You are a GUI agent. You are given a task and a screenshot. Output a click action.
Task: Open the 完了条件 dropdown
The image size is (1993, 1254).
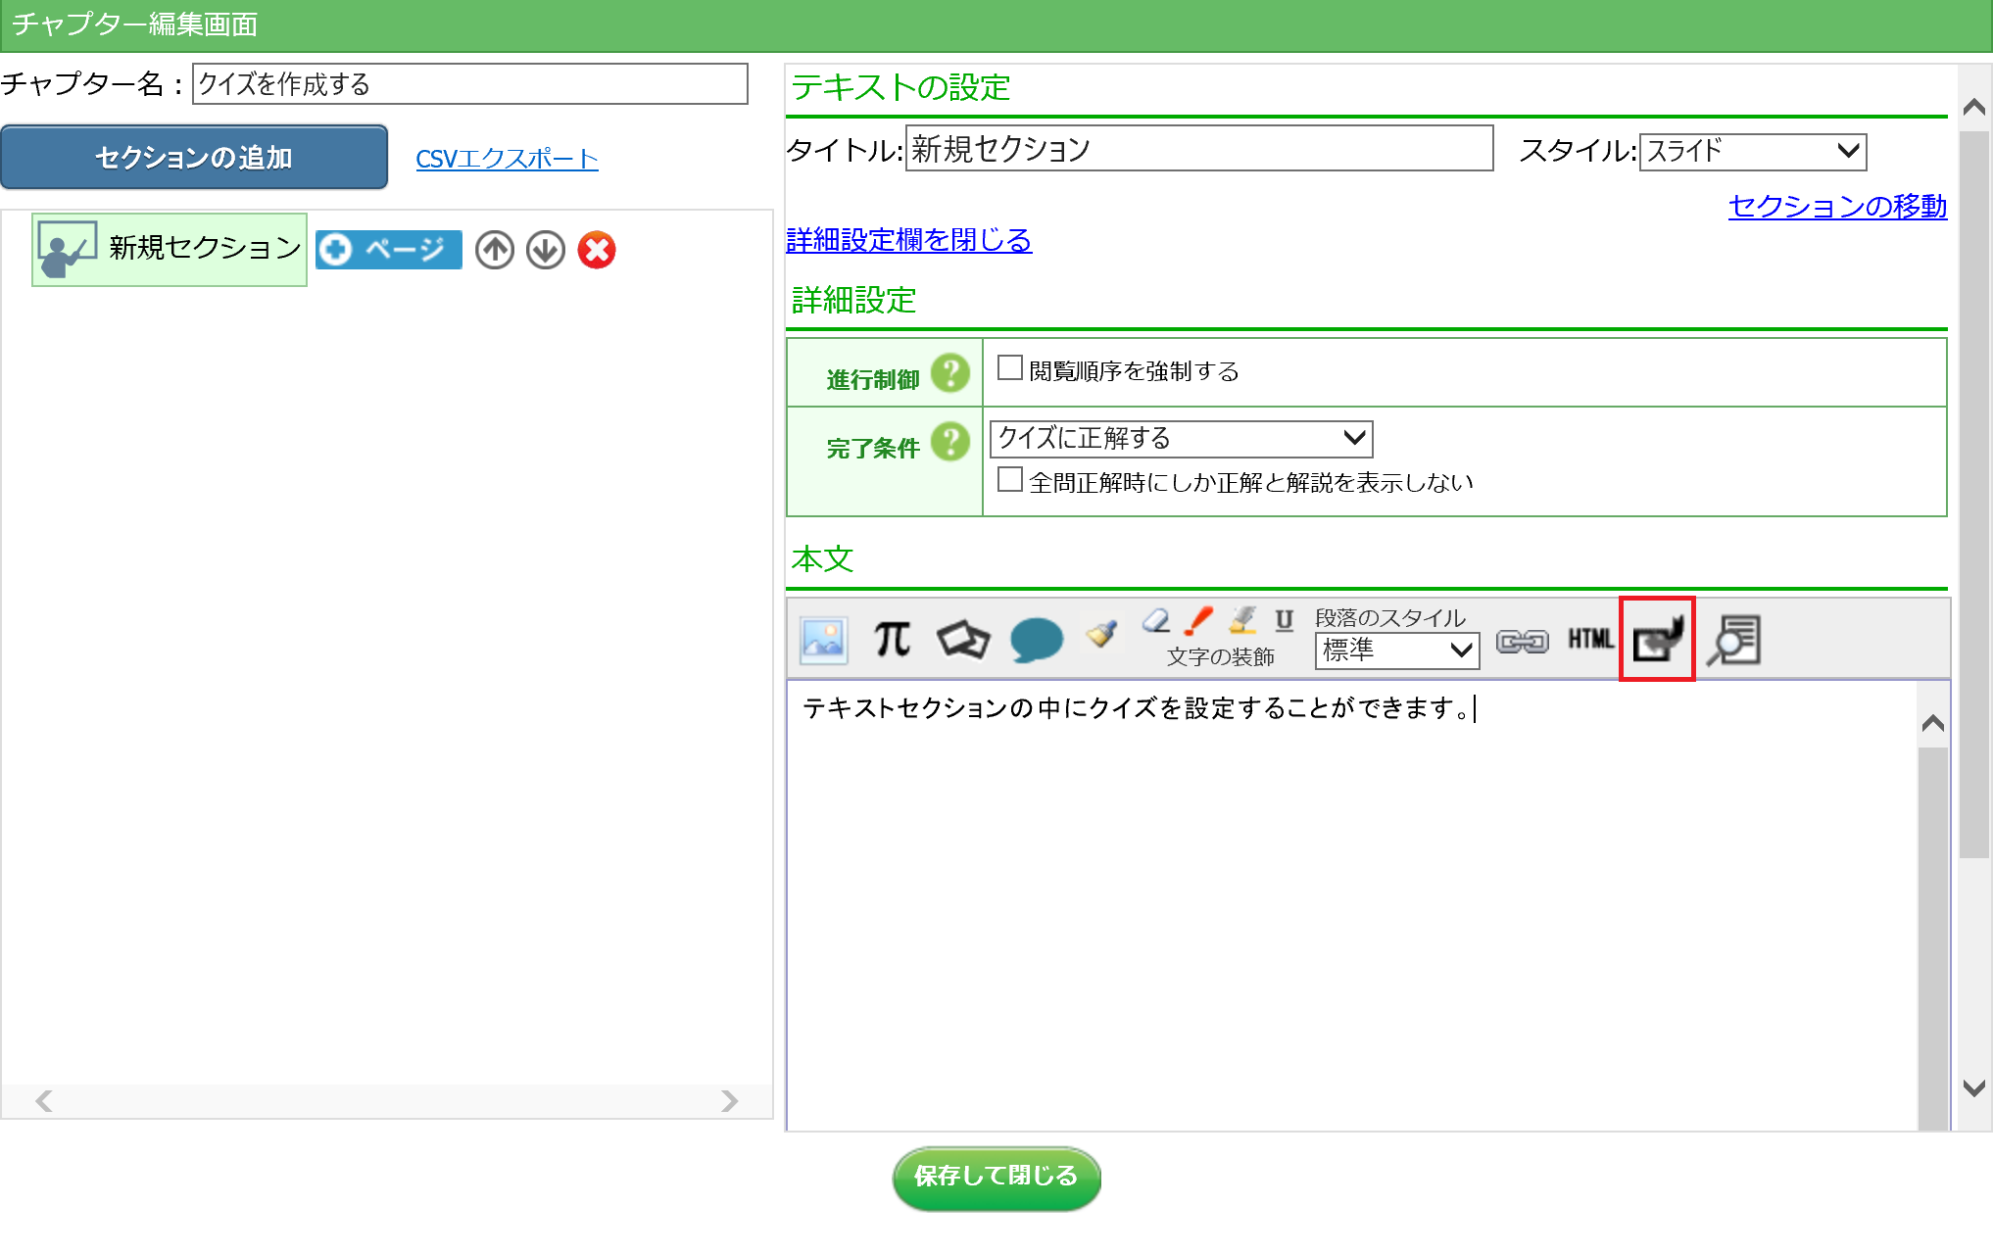pos(1181,438)
